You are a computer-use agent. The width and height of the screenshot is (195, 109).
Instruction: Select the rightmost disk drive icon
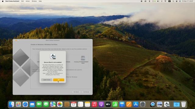(83, 58)
